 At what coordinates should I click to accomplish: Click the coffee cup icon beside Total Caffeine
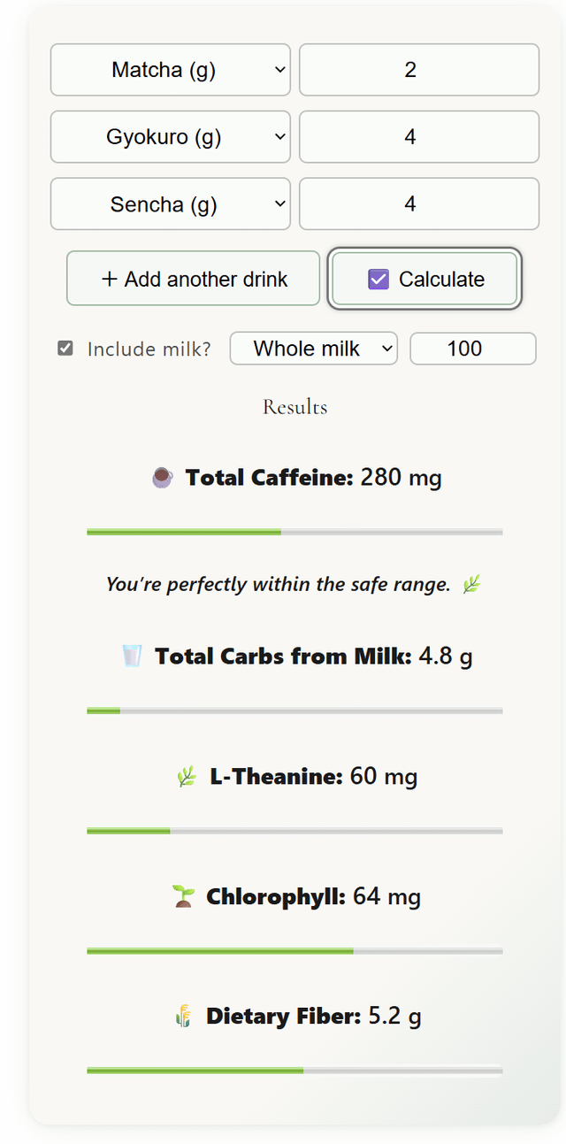pyautogui.click(x=162, y=479)
